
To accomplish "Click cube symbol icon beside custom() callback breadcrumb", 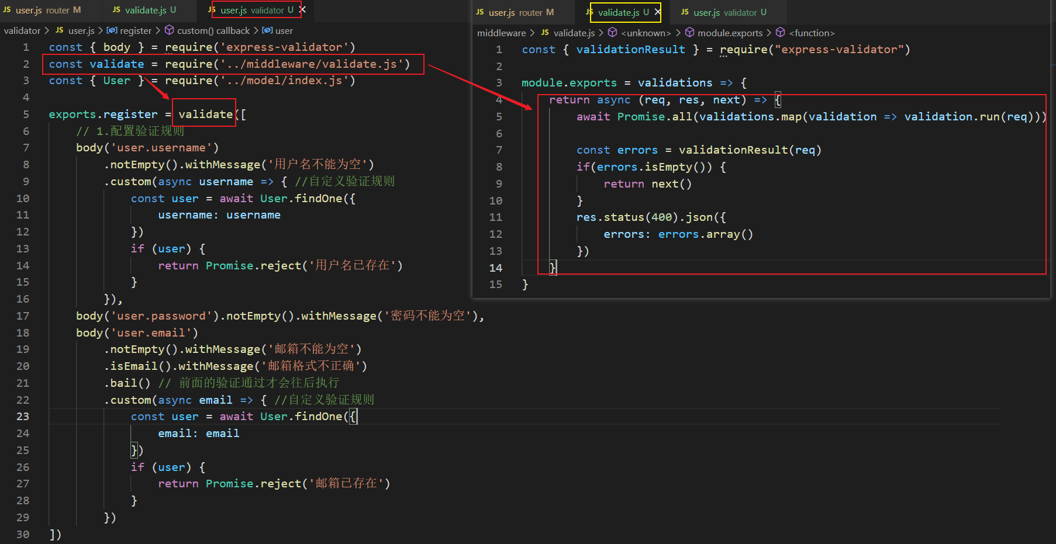I will coord(169,30).
